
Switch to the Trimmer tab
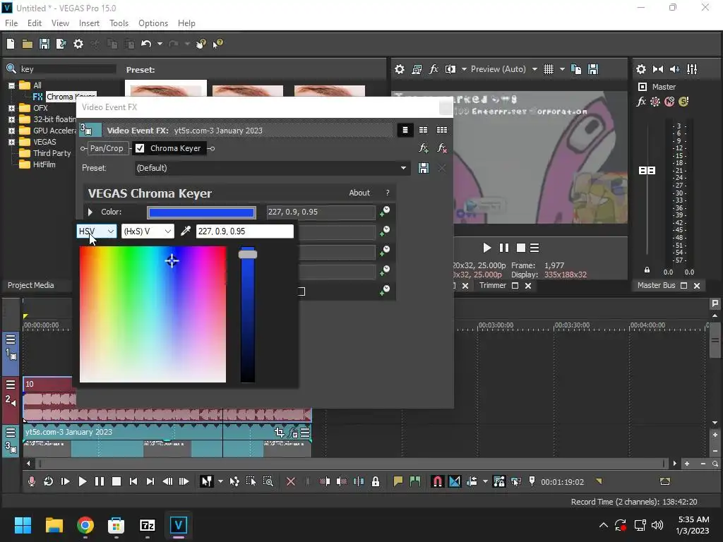tap(492, 285)
